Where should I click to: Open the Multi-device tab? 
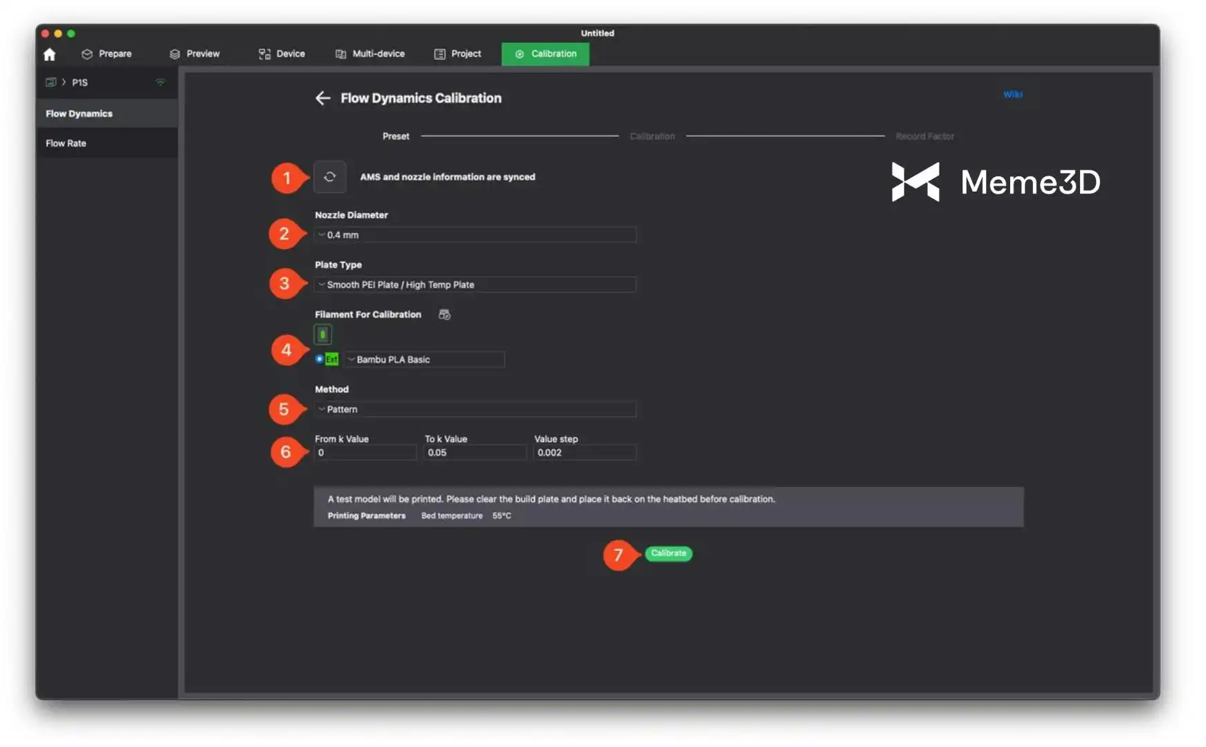pyautogui.click(x=370, y=54)
